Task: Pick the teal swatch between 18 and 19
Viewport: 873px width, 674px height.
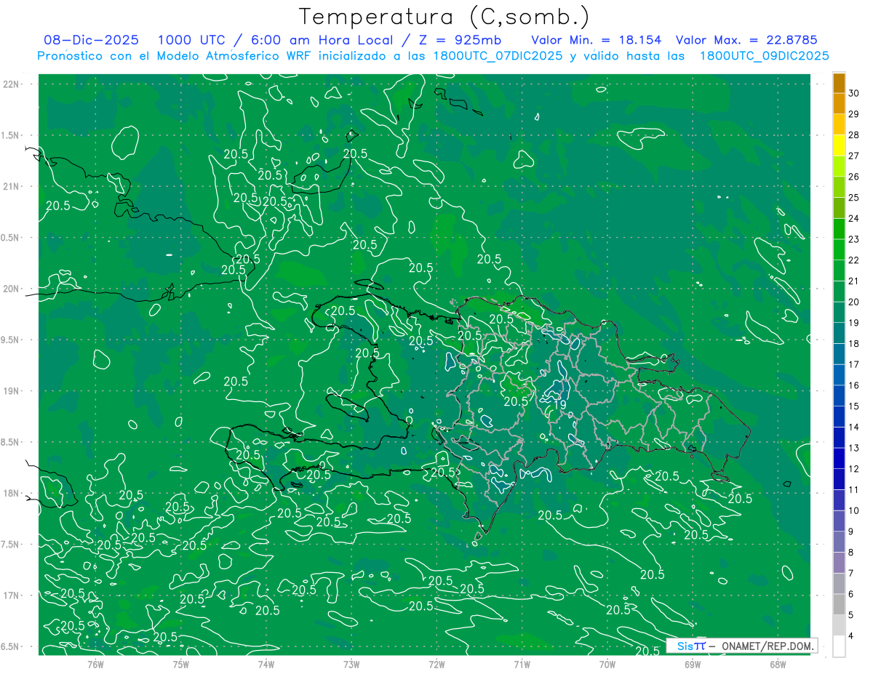Action: (x=839, y=333)
